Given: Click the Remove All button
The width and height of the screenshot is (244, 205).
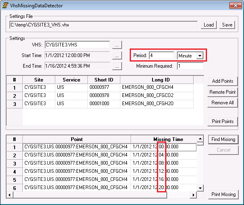Looking at the screenshot, I should pyautogui.click(x=222, y=103).
